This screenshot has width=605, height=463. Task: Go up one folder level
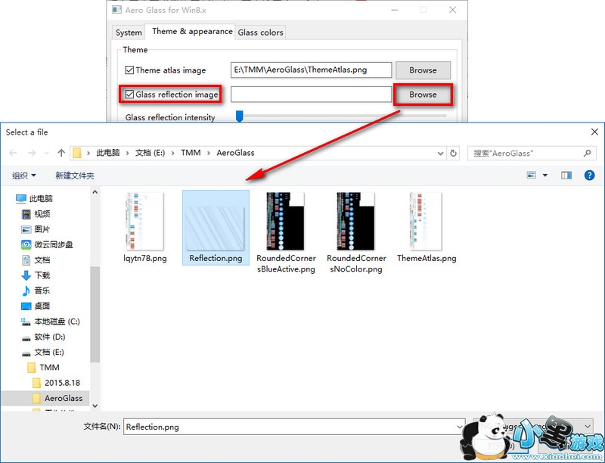click(61, 153)
